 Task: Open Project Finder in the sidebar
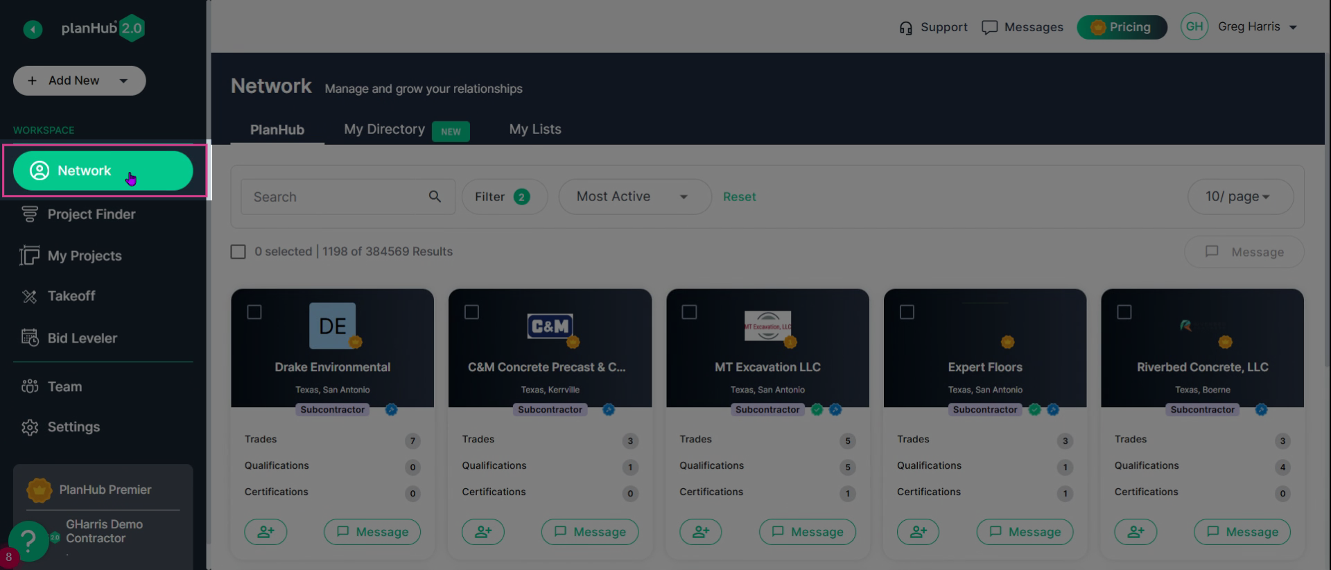92,214
